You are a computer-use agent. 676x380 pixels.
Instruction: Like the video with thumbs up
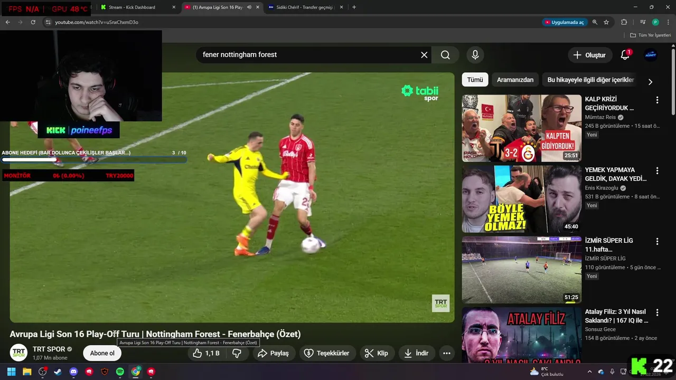pos(206,353)
